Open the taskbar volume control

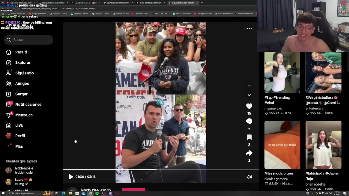pos(326,193)
